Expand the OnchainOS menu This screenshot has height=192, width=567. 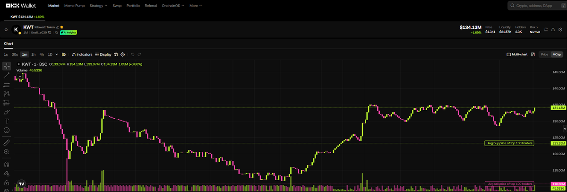tap(173, 6)
